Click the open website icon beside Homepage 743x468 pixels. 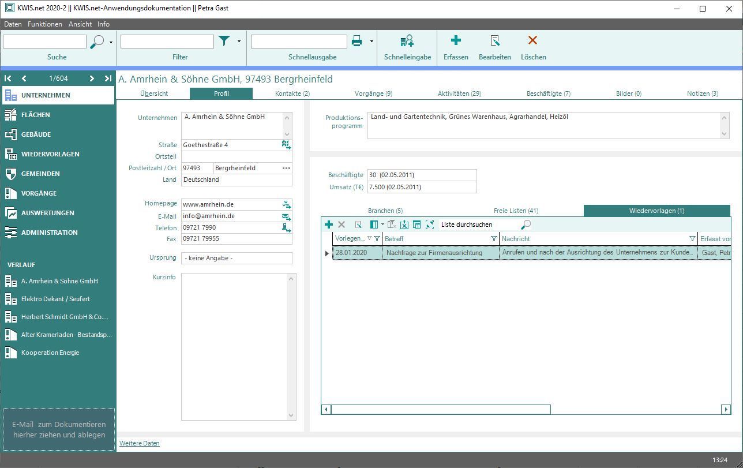(286, 204)
